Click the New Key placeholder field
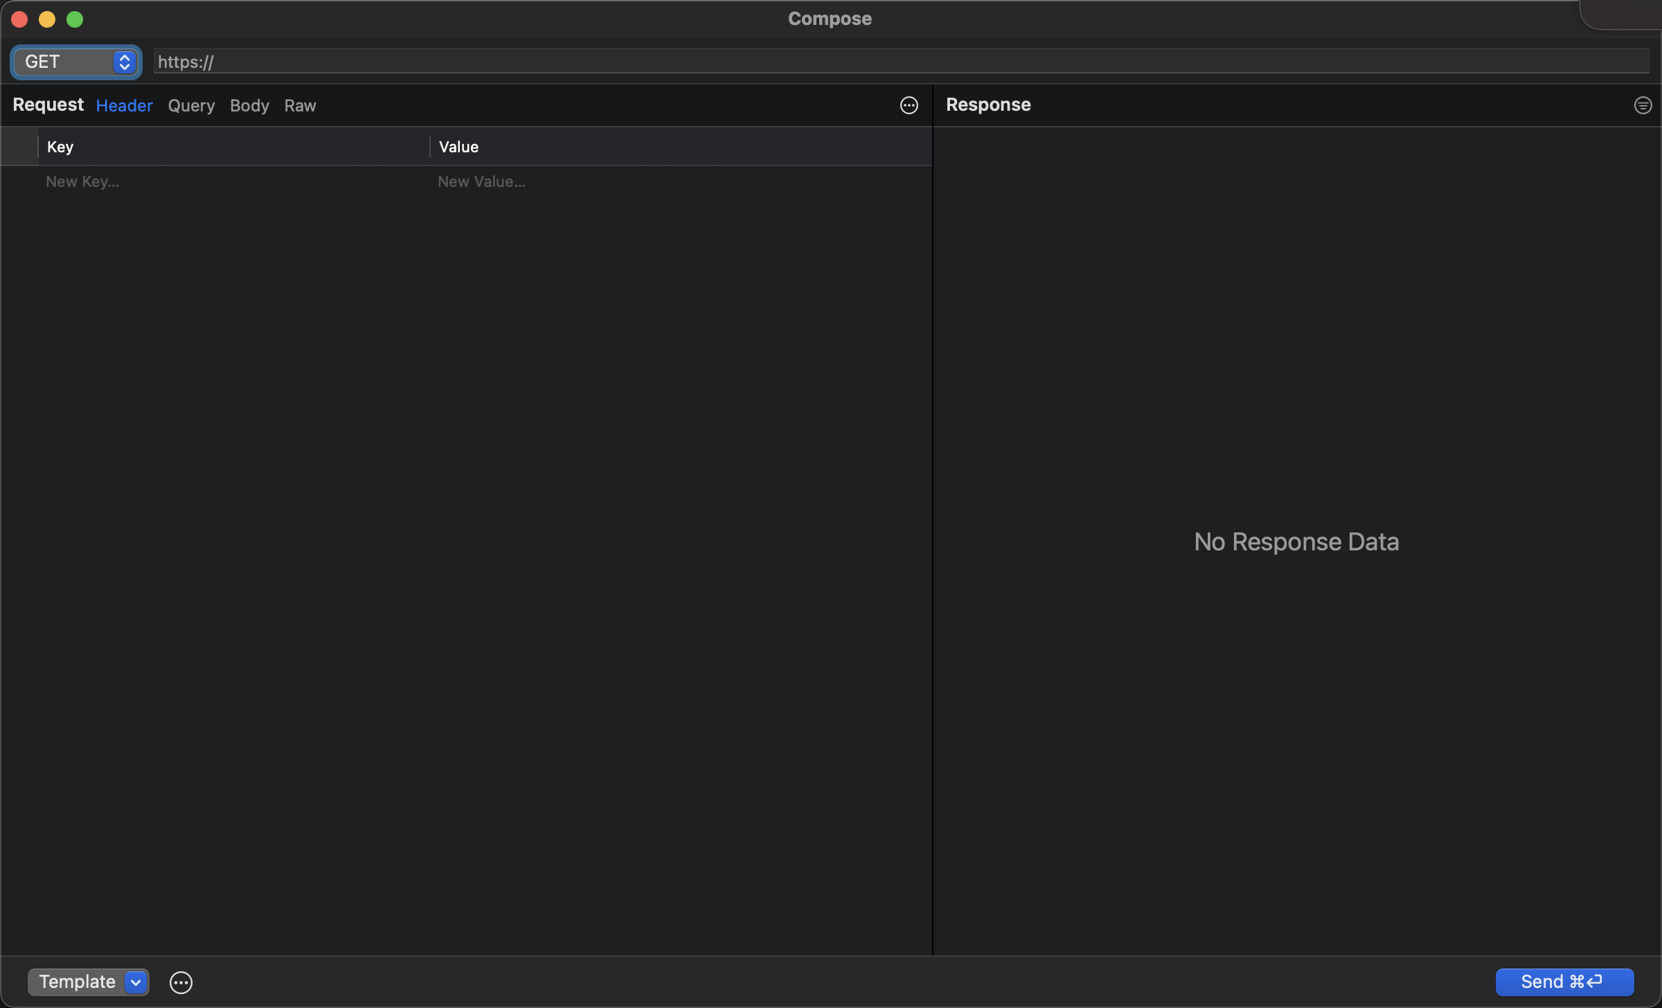 click(x=82, y=182)
